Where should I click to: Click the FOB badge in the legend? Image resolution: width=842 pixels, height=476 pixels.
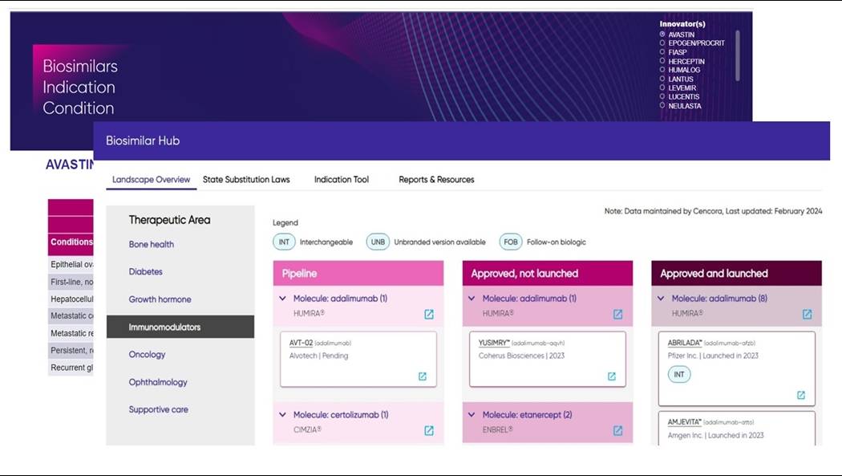coord(511,242)
